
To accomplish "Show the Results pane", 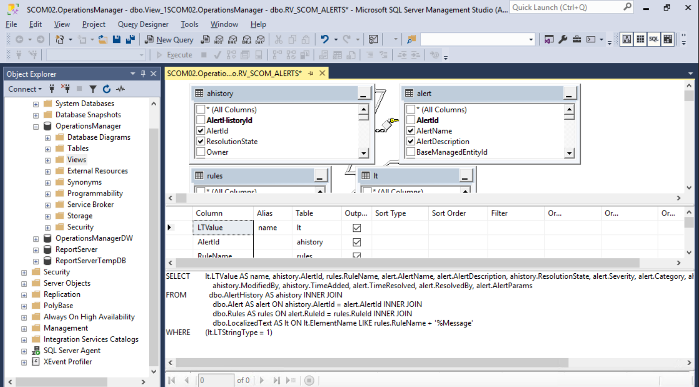I will (x=667, y=39).
